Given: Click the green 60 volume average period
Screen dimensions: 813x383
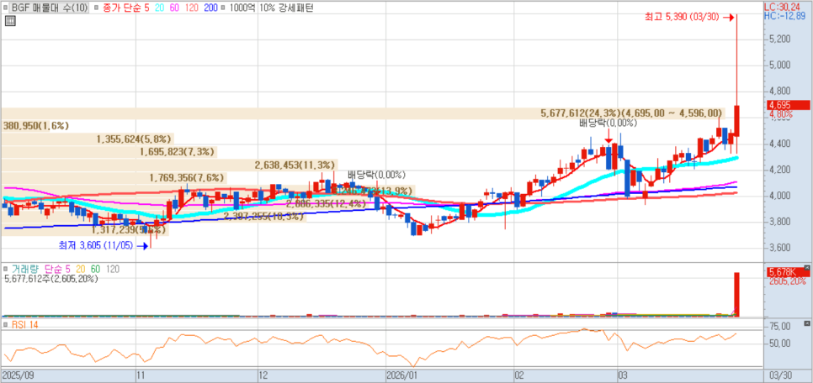Looking at the screenshot, I should tap(95, 269).
